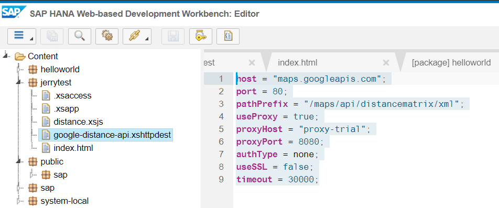Collapse the Content root folder

[6, 56]
